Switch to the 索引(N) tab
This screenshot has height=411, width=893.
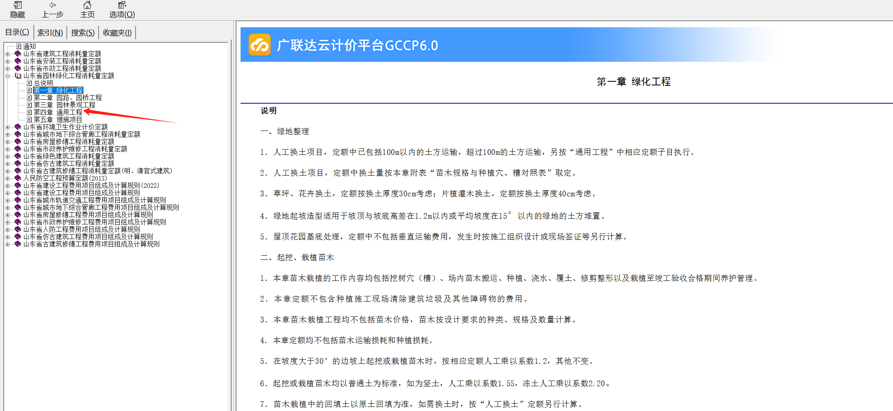[x=50, y=33]
